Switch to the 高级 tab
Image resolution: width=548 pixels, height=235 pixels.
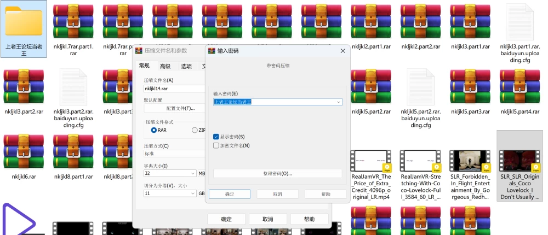pyautogui.click(x=165, y=66)
